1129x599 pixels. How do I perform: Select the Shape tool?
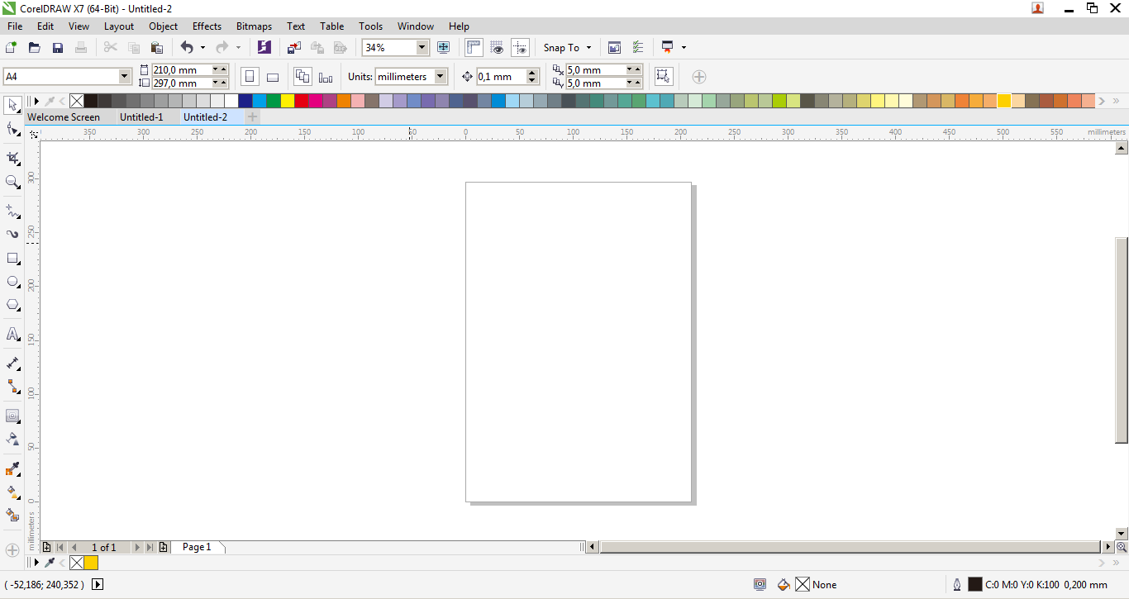click(x=12, y=129)
